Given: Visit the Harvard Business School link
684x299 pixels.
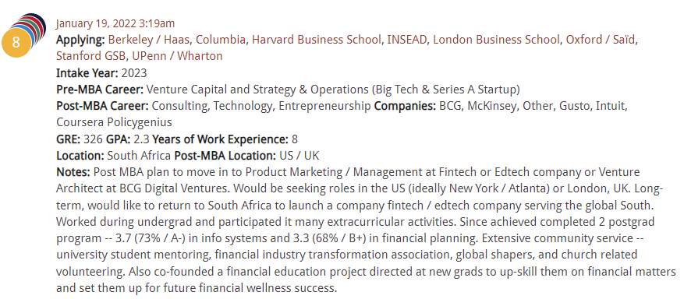Looking at the screenshot, I should 317,40.
